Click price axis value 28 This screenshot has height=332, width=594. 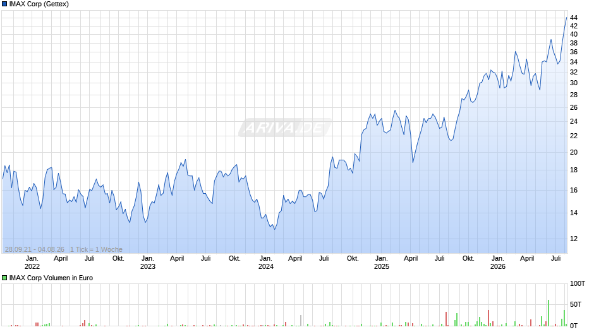click(x=574, y=95)
